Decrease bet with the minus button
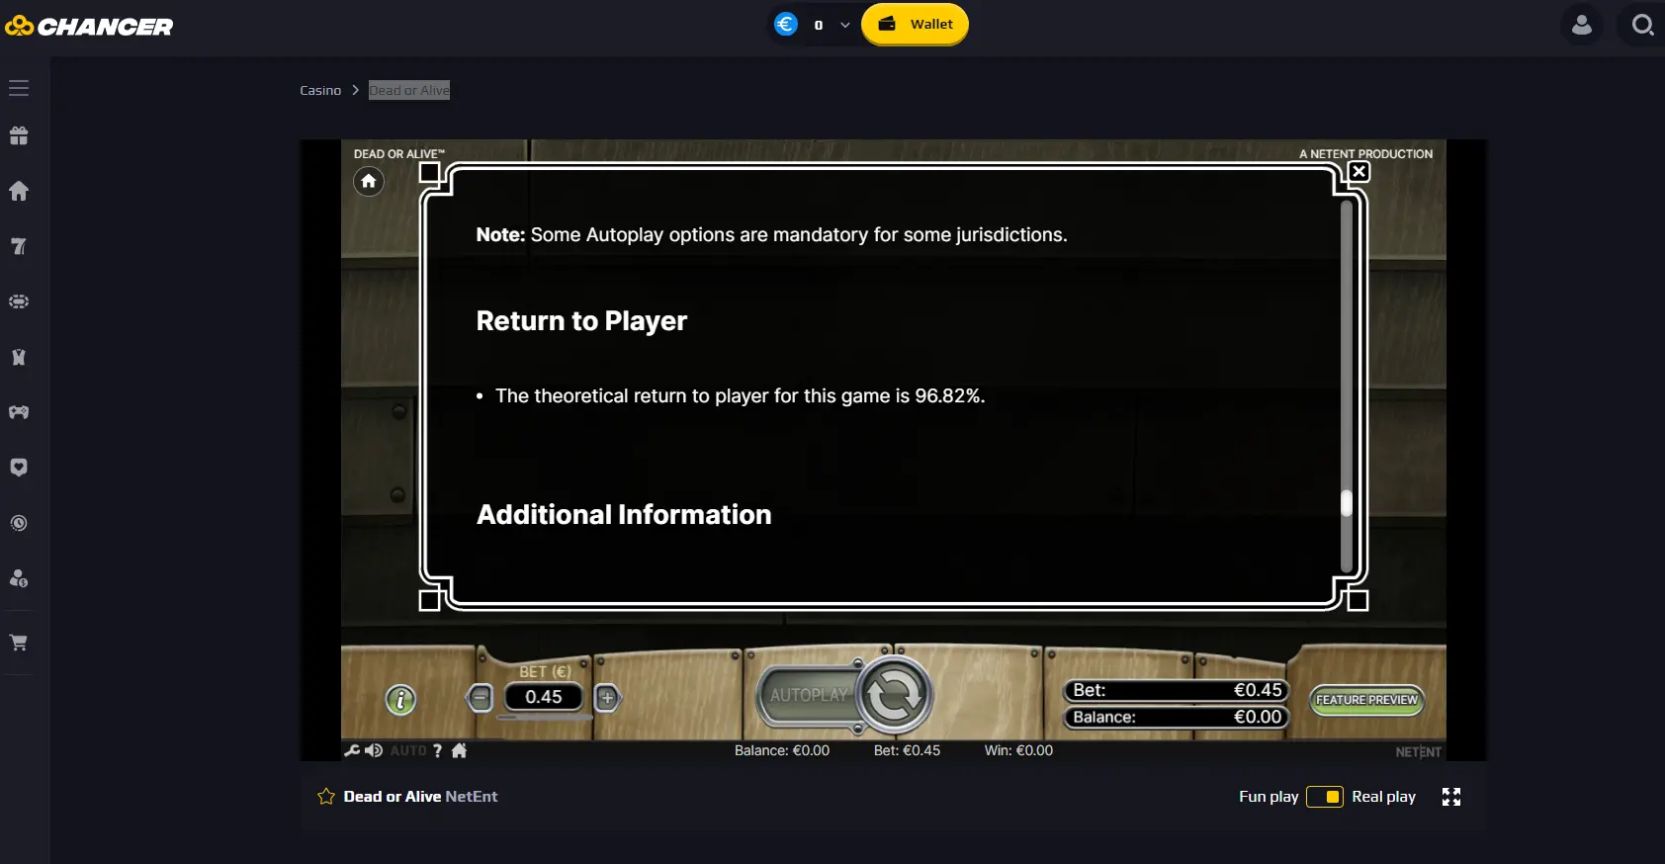Screen dimensions: 1665x864 point(481,698)
